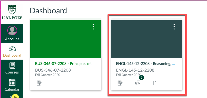Open BUS-346-07-2208 Principles of course link
Image resolution: width=207 pixels, height=98 pixels.
click(65, 64)
